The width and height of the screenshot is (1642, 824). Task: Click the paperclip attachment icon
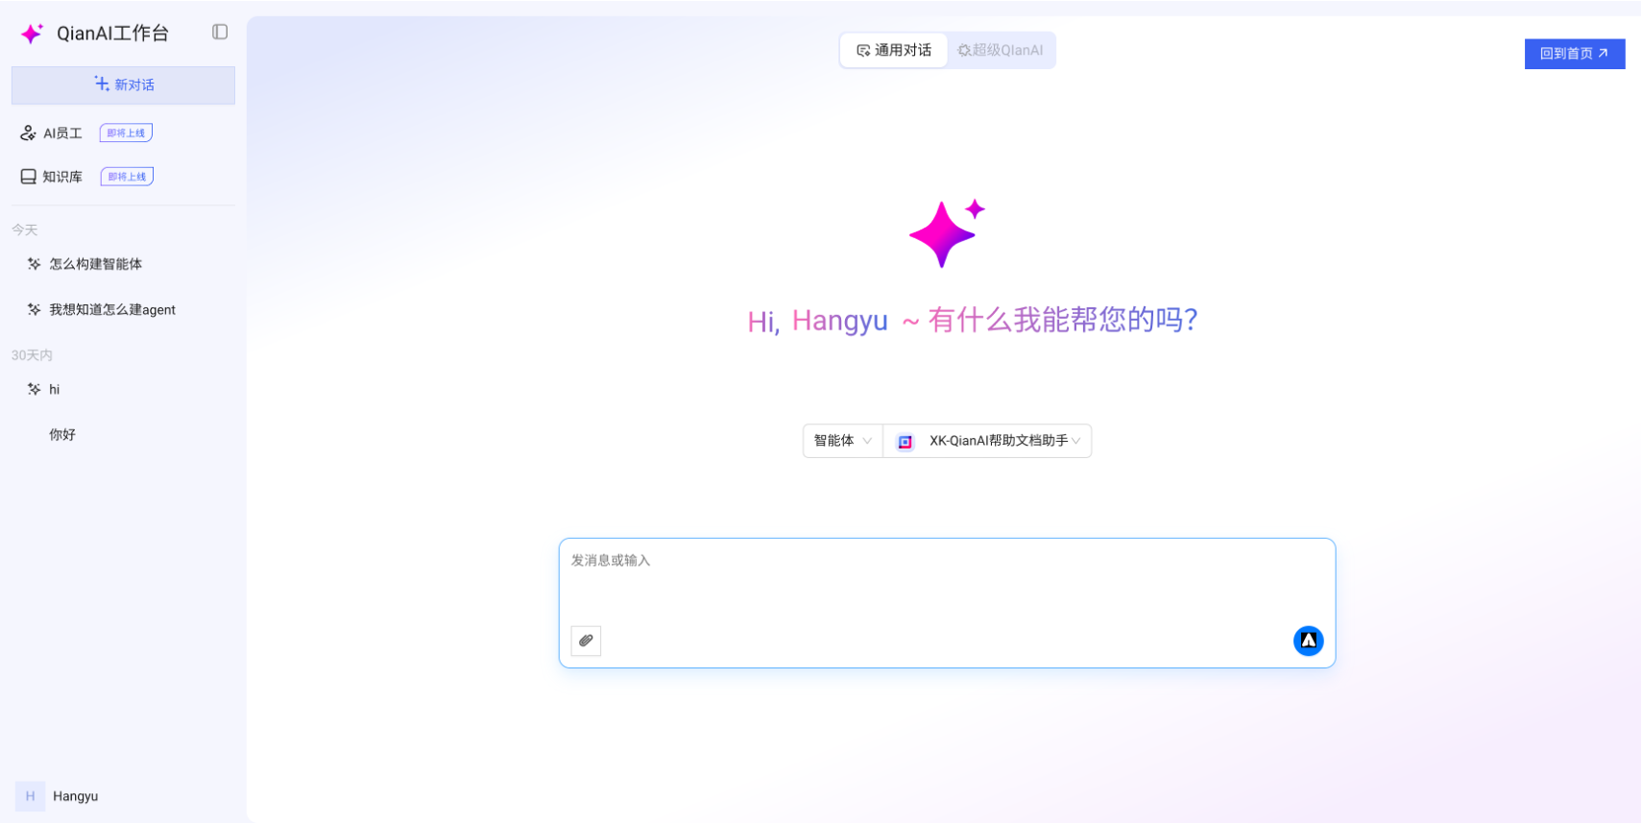586,641
